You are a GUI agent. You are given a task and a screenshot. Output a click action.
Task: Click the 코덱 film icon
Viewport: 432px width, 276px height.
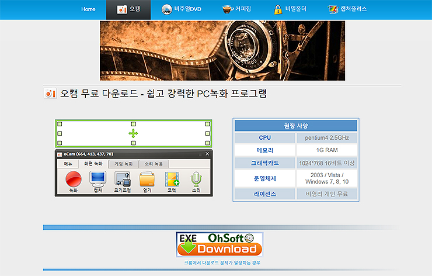point(172,179)
